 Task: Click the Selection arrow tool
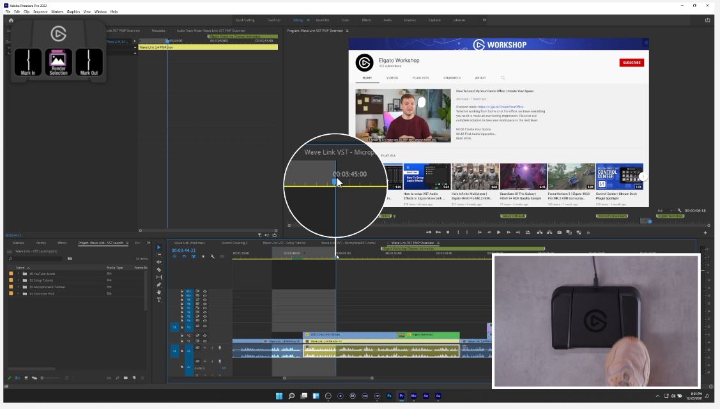click(x=159, y=247)
